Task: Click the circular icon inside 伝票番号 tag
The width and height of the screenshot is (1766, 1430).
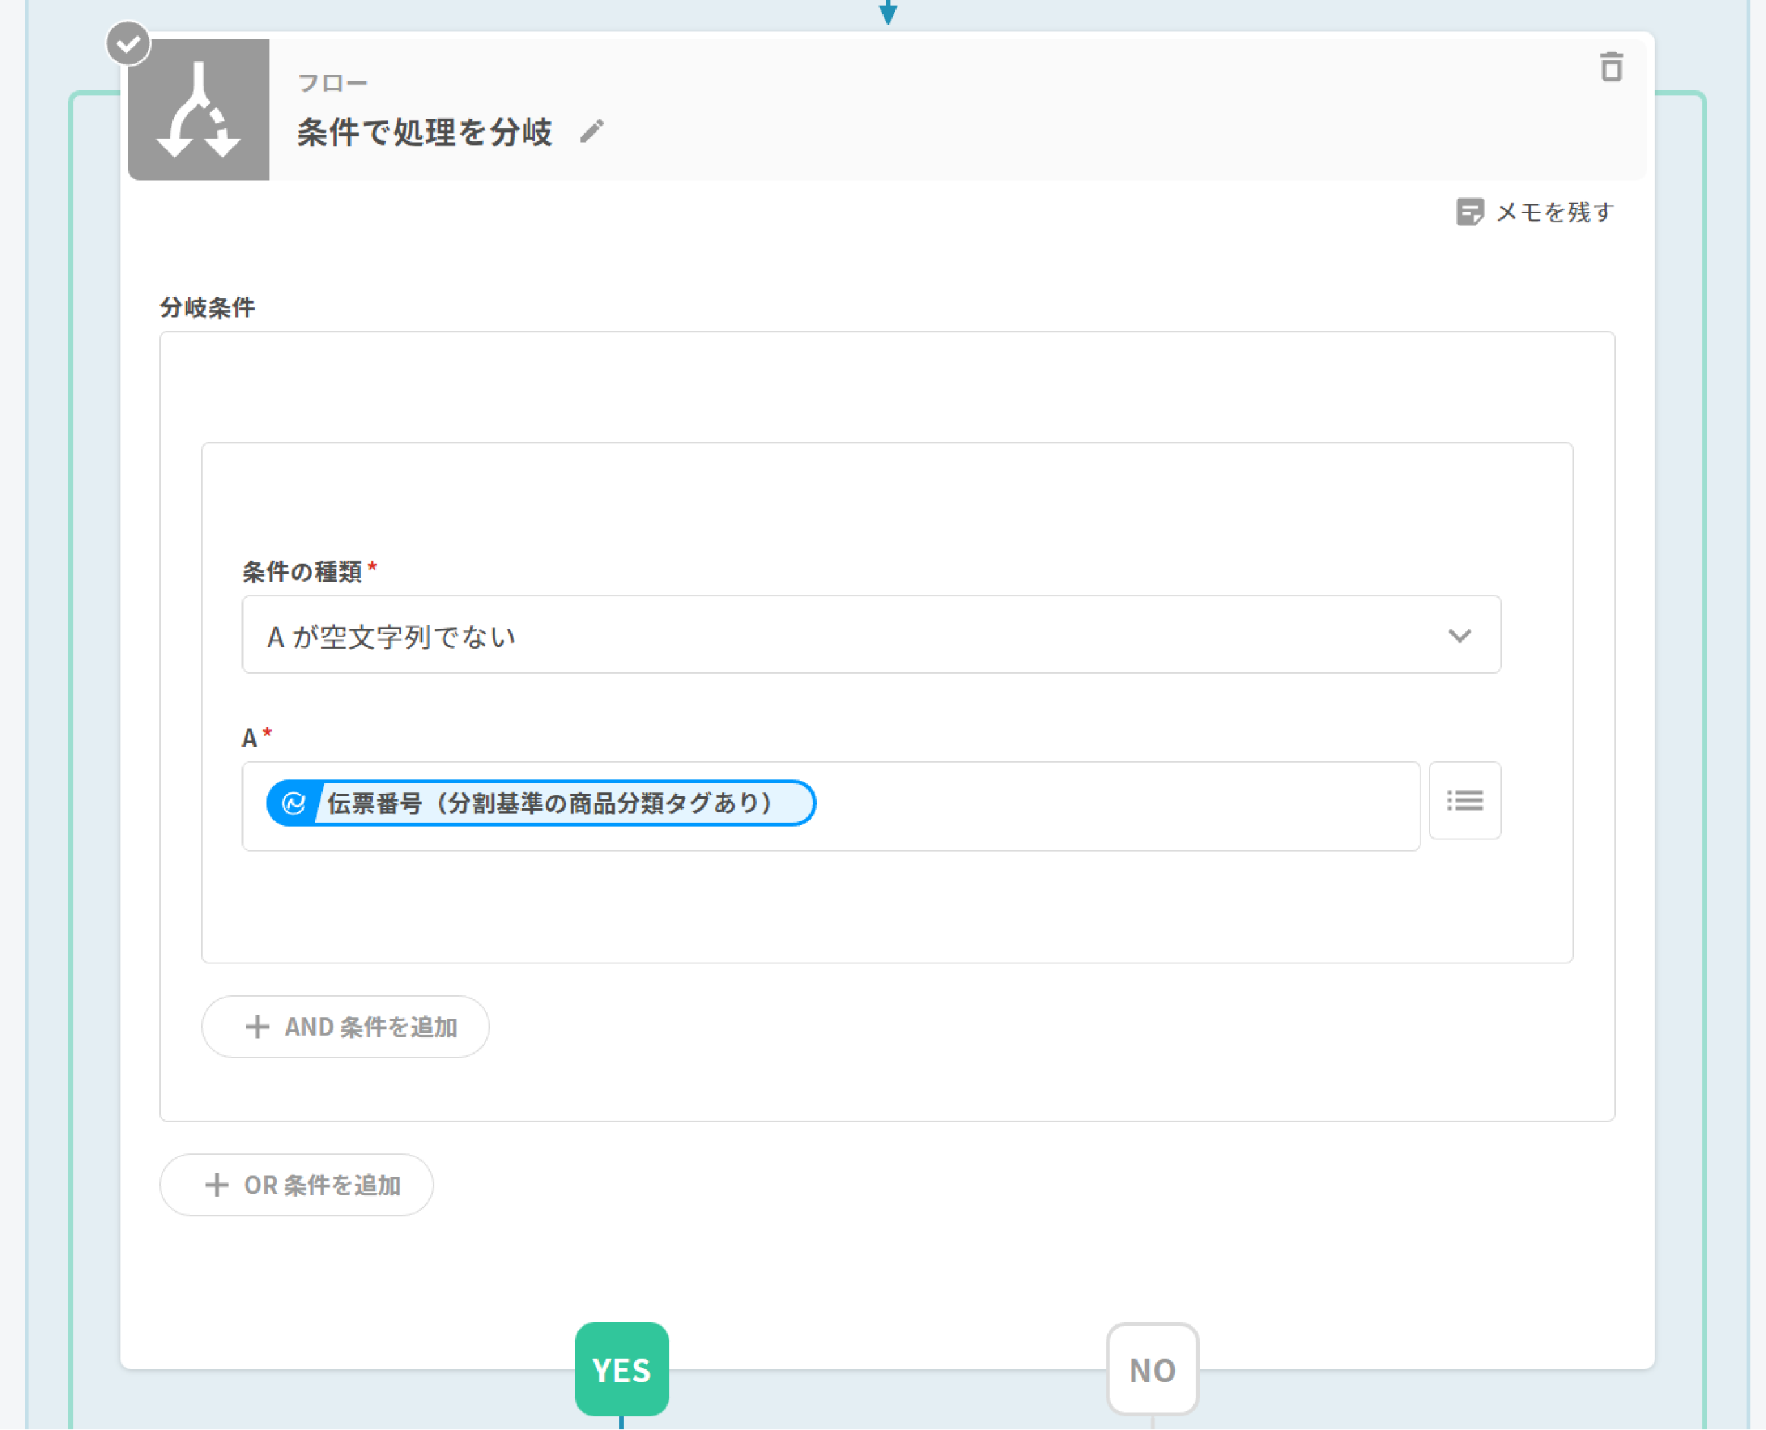Action: click(x=294, y=803)
